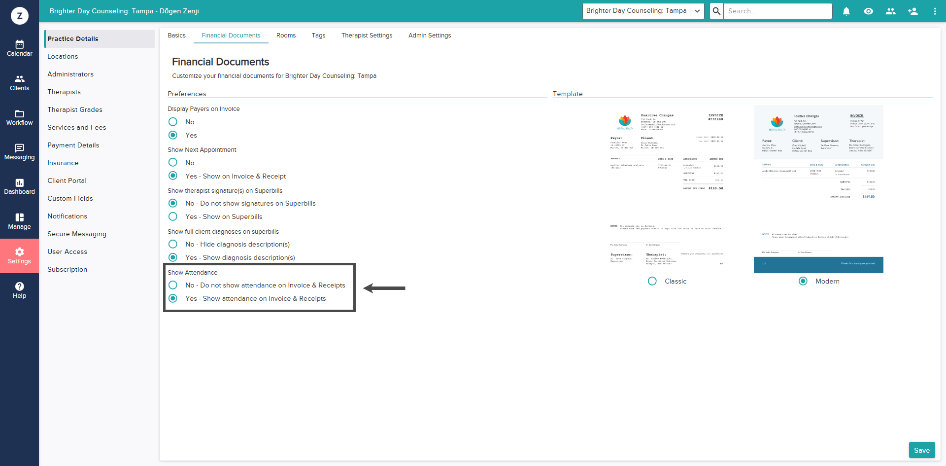Open the notifications bell icon
The width and height of the screenshot is (946, 466).
click(x=846, y=11)
